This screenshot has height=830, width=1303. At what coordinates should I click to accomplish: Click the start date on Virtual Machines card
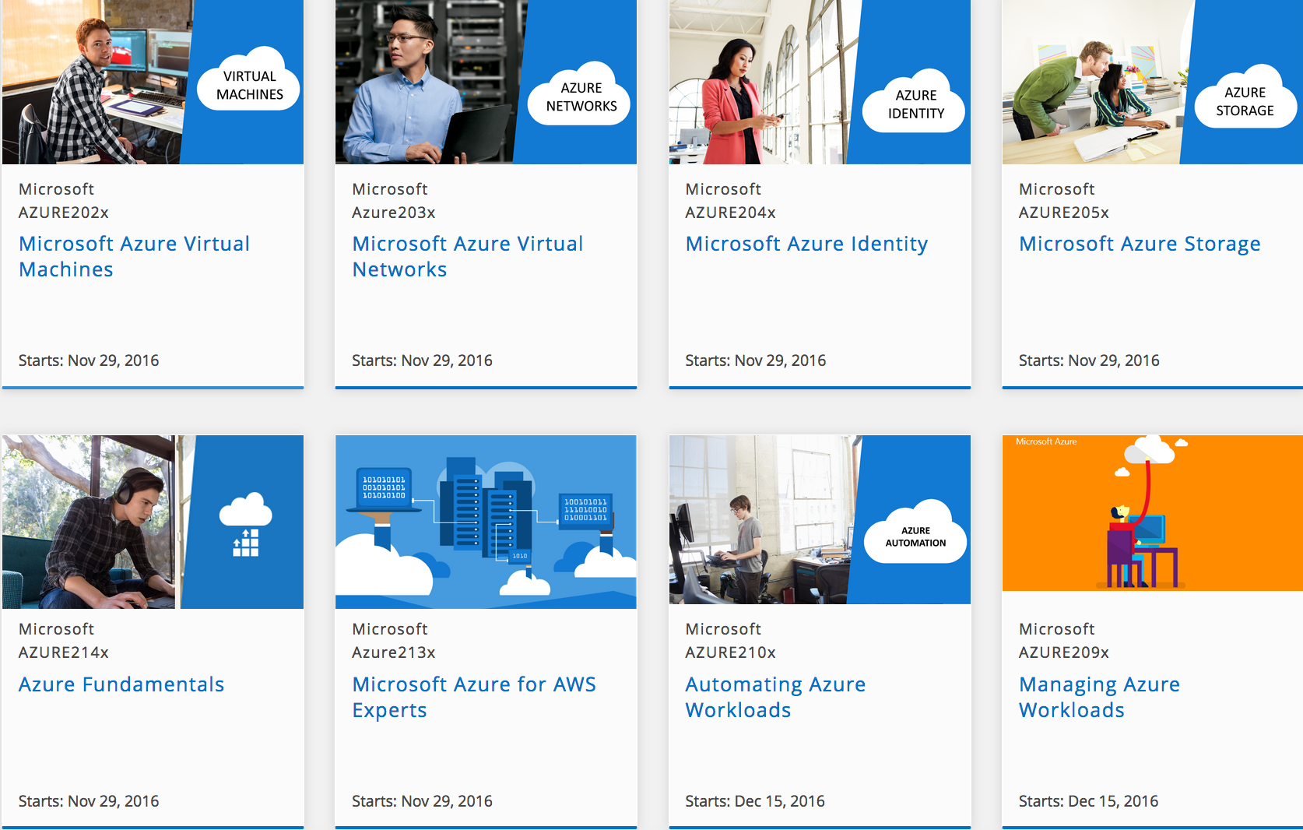[x=89, y=360]
